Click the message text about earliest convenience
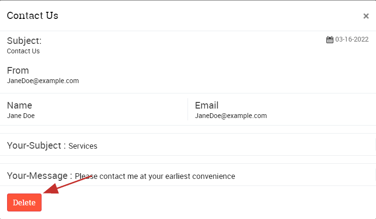Viewport: 376px width, 219px height. pos(155,177)
